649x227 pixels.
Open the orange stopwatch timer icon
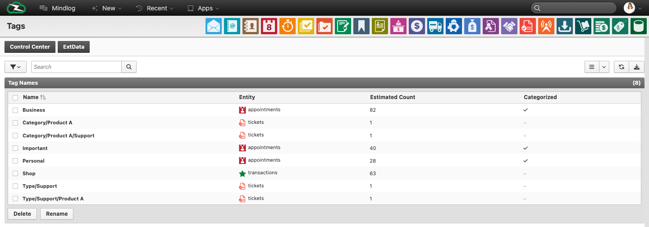[x=288, y=27]
